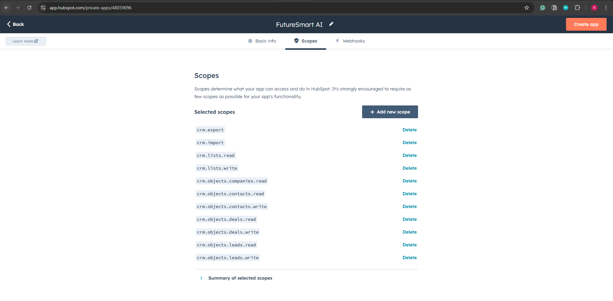Click the crm.objects.companies.read scope label

coord(232,181)
